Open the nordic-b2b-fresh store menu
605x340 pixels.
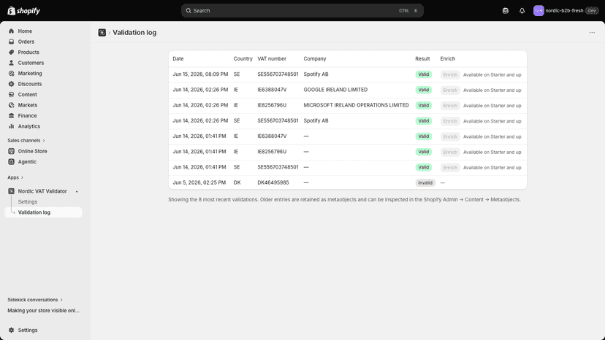pos(566,11)
